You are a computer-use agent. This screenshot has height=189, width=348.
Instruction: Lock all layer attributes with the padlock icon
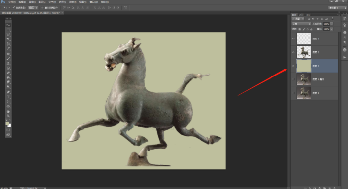pyautogui.click(x=311, y=29)
